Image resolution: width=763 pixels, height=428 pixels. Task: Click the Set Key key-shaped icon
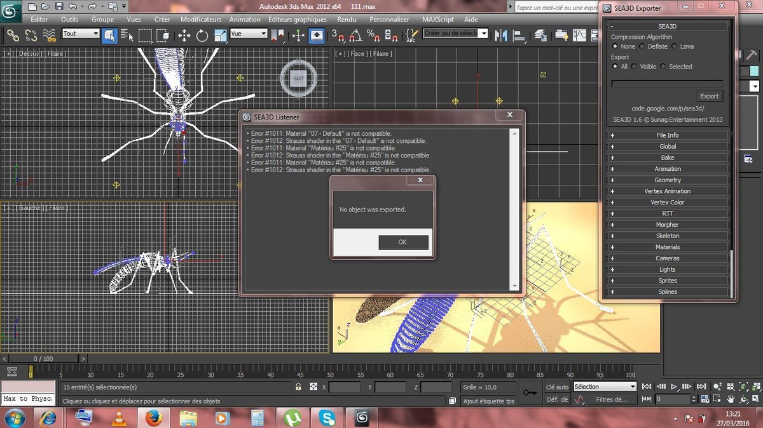point(530,393)
